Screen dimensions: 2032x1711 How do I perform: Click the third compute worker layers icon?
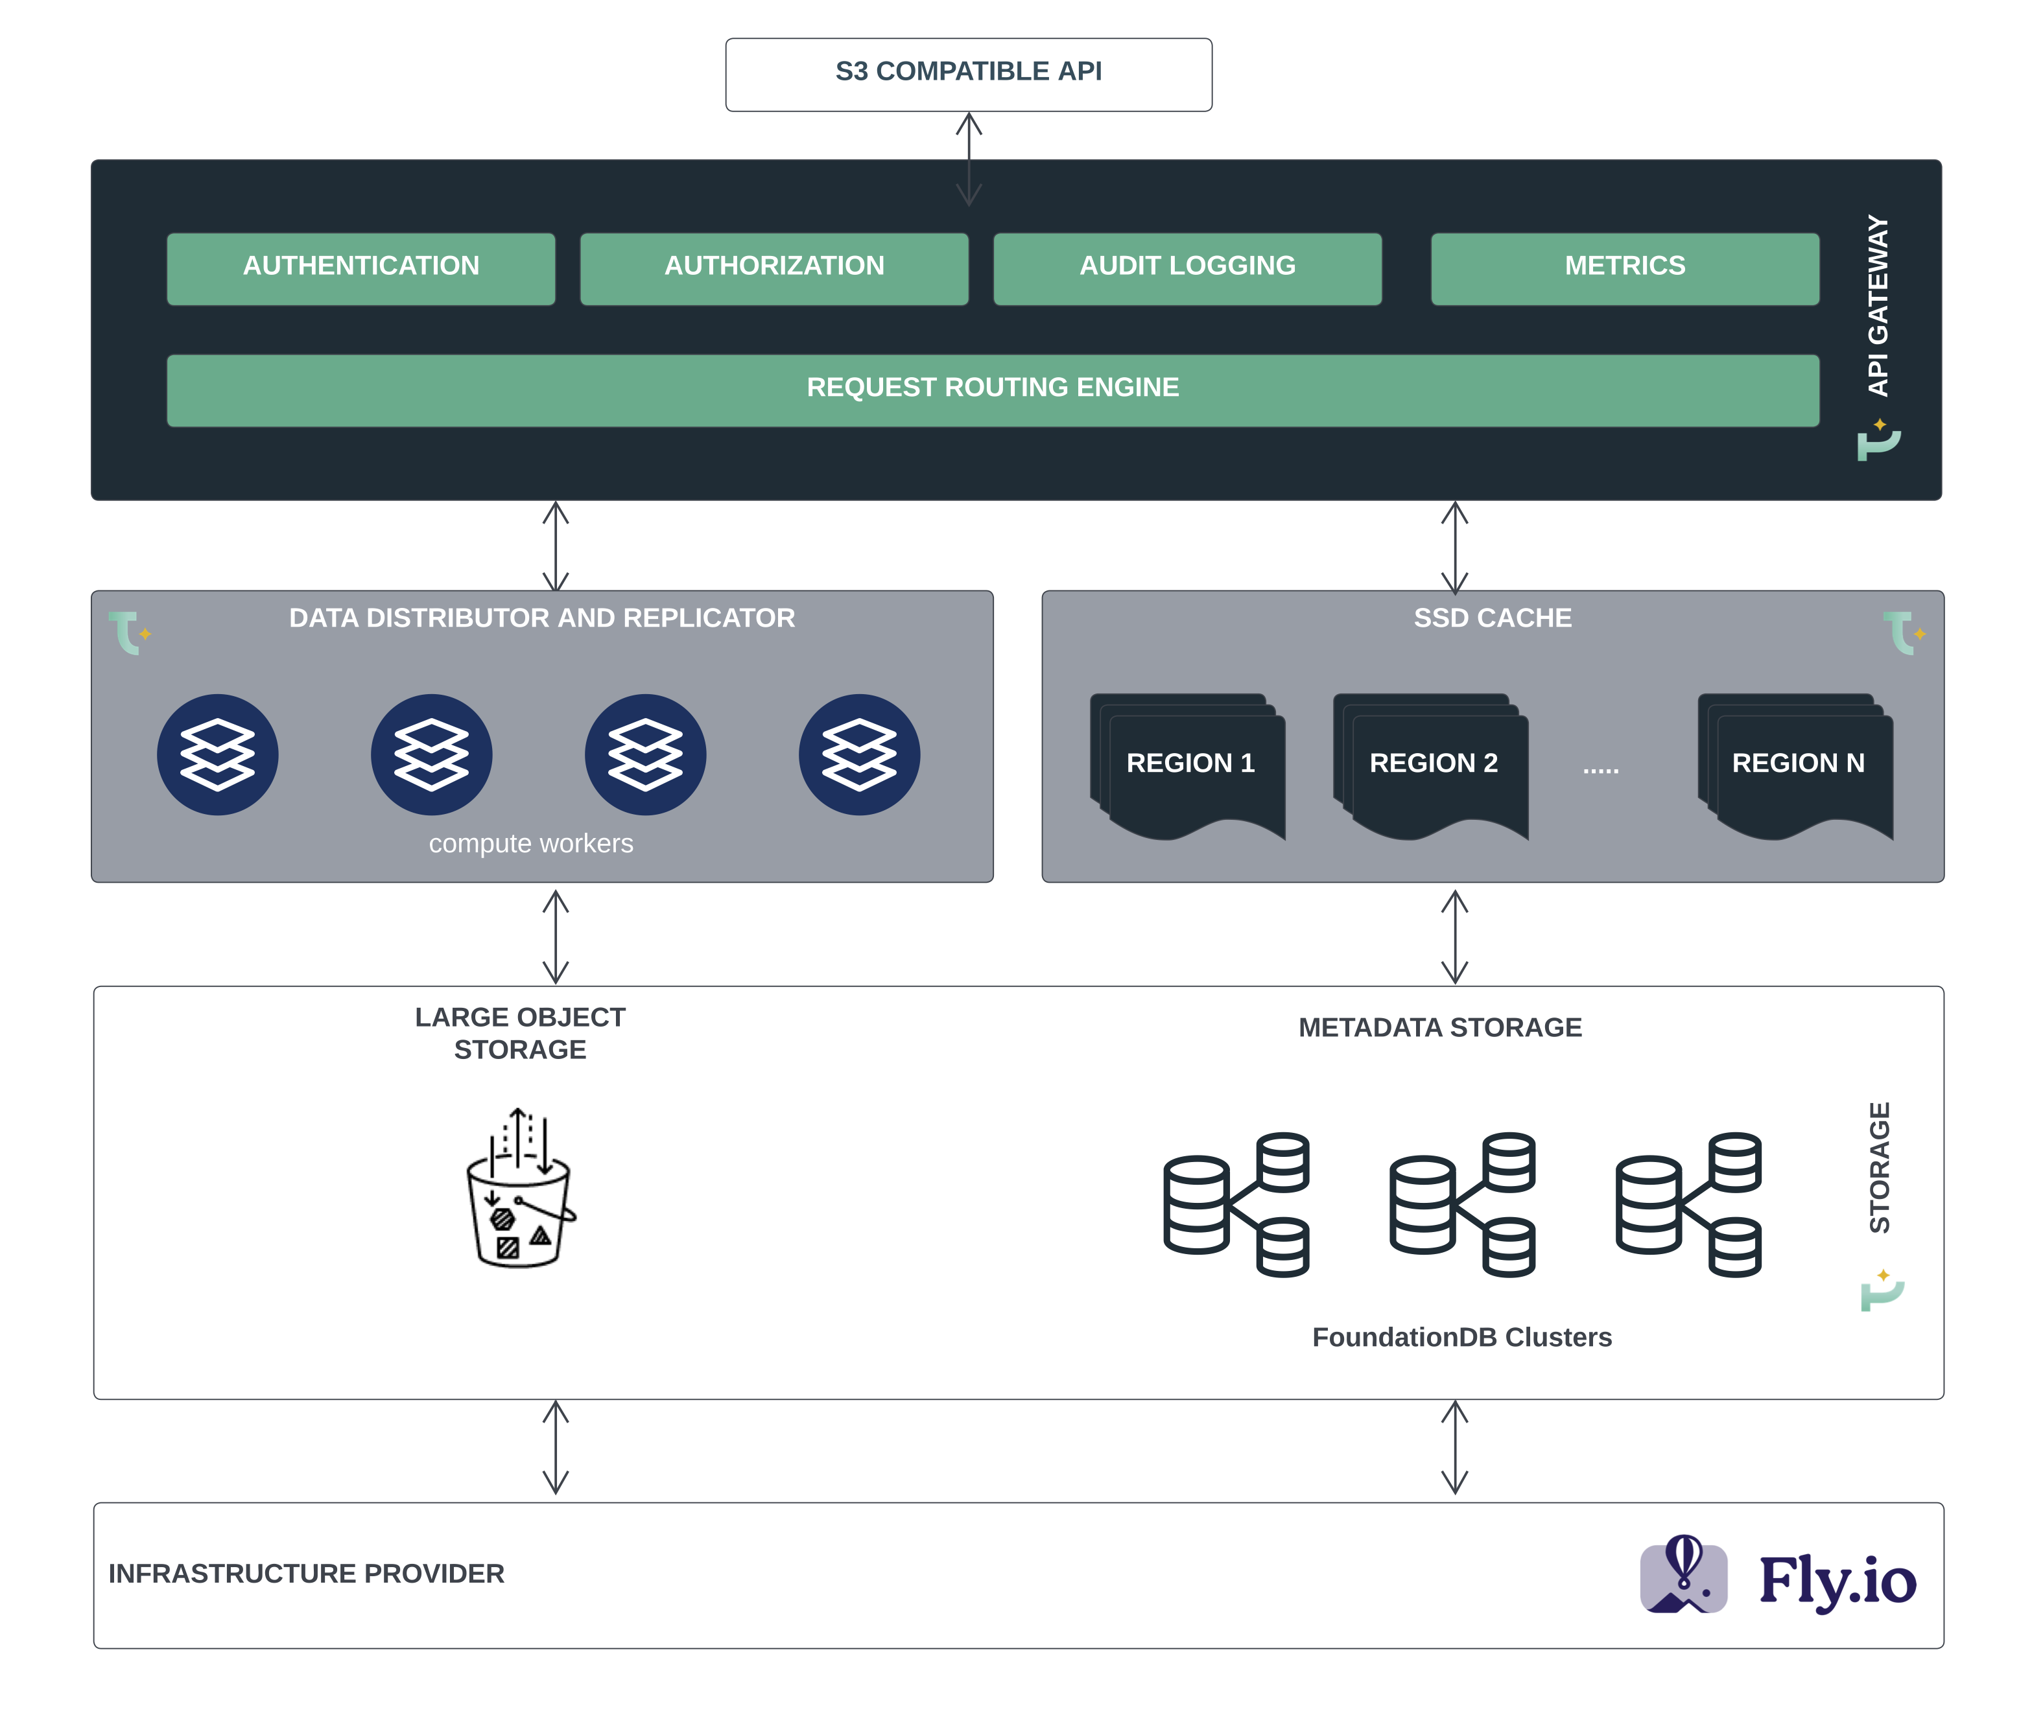tap(645, 754)
